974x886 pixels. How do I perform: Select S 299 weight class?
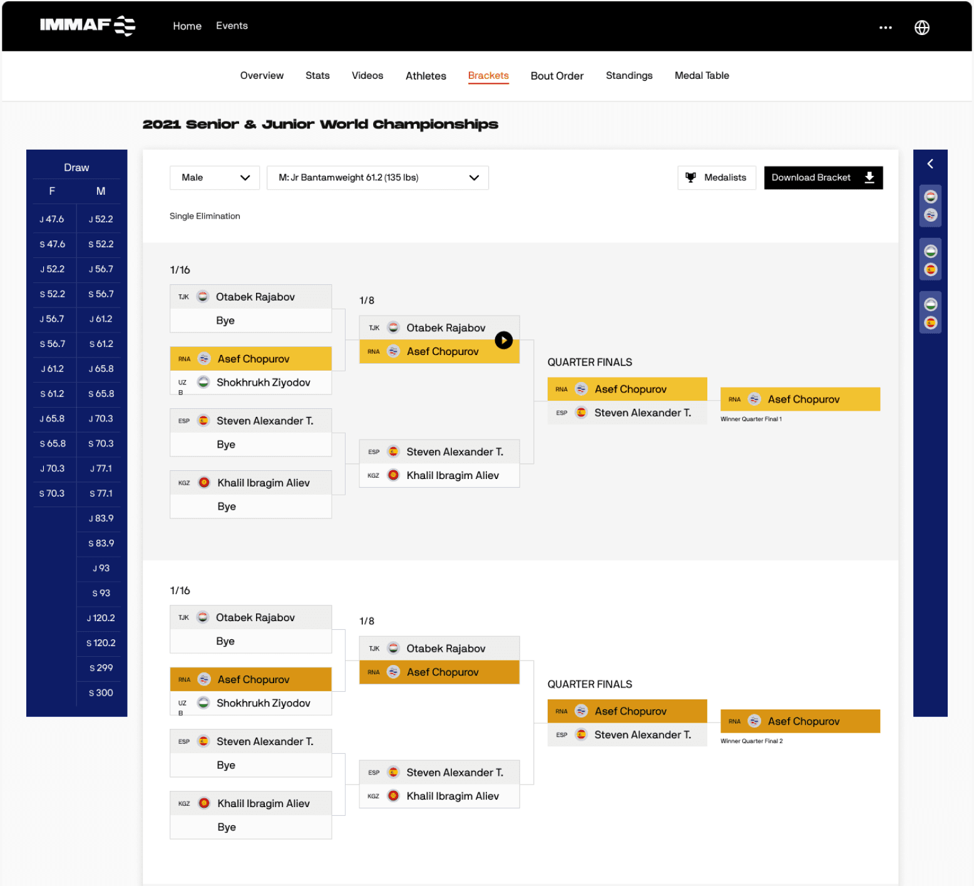[x=101, y=668]
